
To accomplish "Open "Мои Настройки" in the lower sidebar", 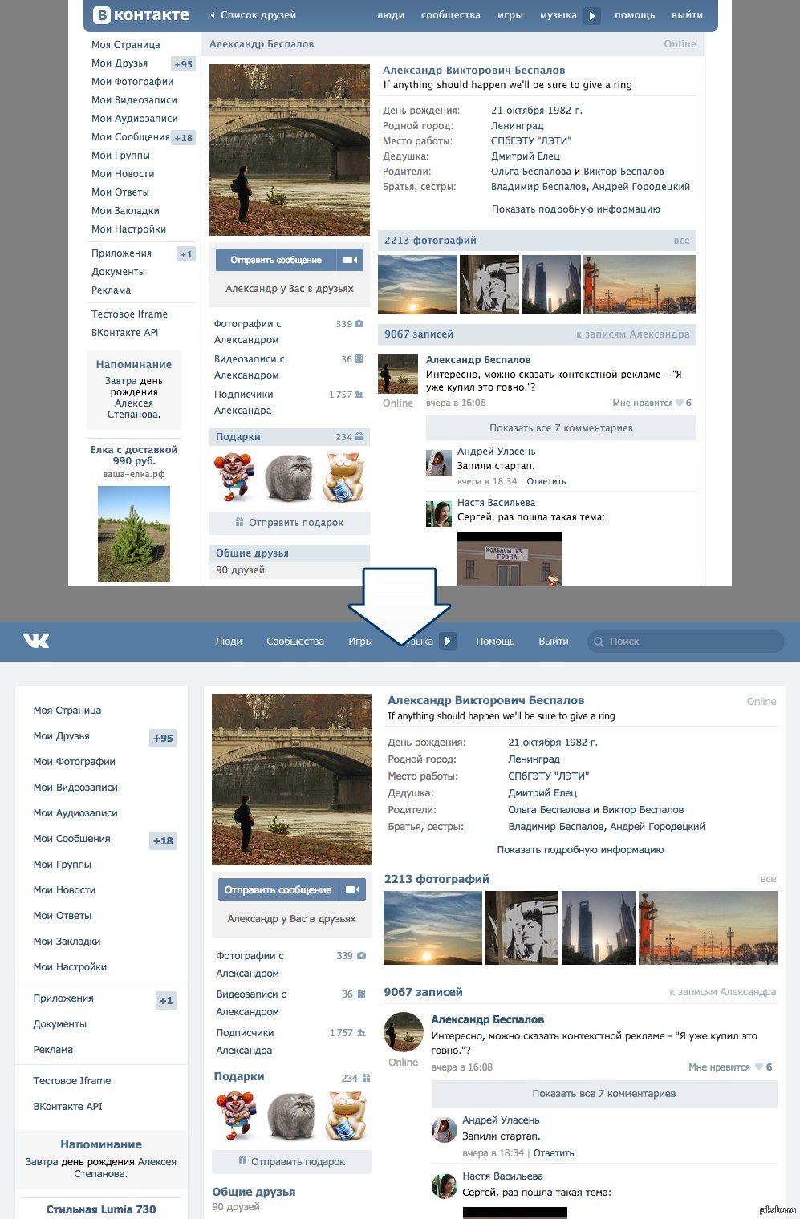I will click(70, 966).
